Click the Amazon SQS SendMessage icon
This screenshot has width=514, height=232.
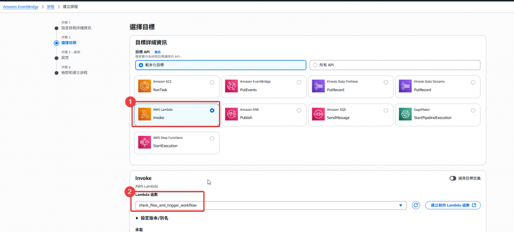click(x=318, y=114)
